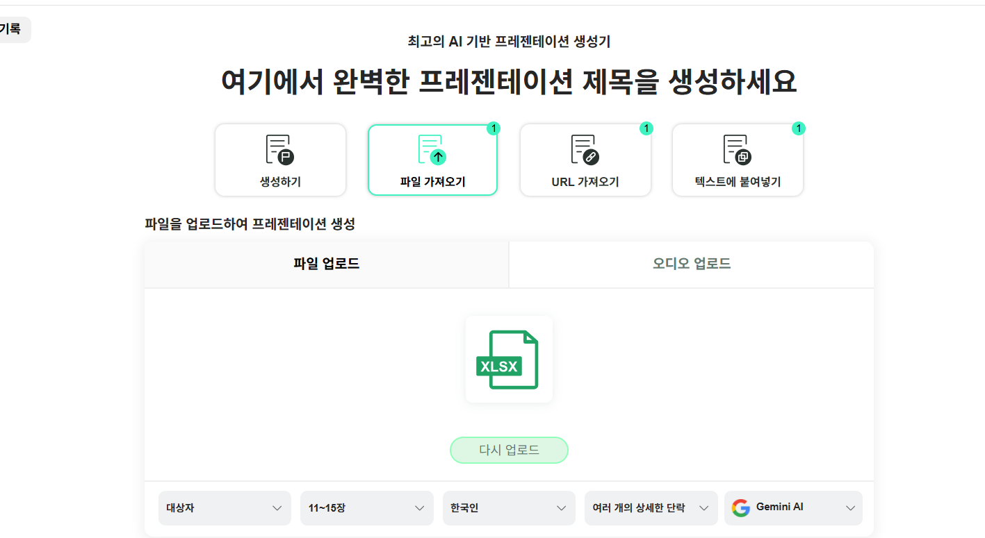Screen dimensions: 985x538
Task: Open the 대상자 dropdown
Action: click(225, 508)
